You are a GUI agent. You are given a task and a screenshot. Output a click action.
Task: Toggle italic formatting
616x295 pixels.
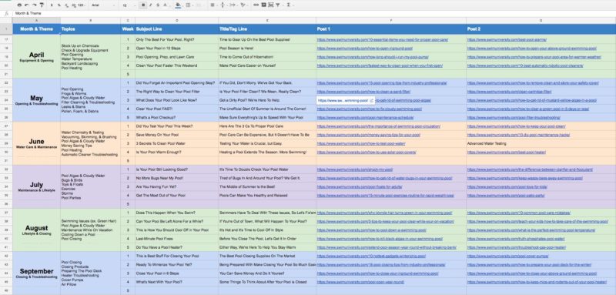[x=150, y=5]
